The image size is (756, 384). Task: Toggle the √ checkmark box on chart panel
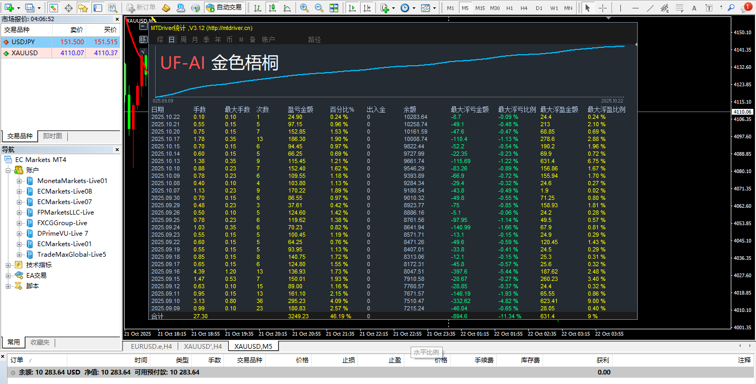tap(143, 52)
